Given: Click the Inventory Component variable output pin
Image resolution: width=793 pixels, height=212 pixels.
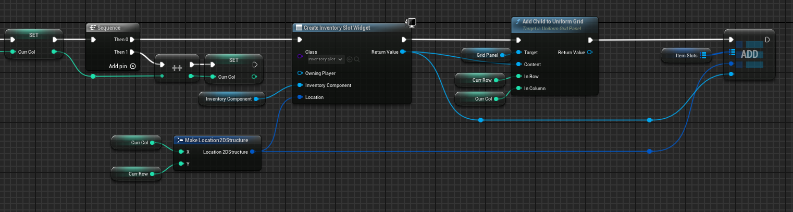Looking at the screenshot, I should [256, 98].
